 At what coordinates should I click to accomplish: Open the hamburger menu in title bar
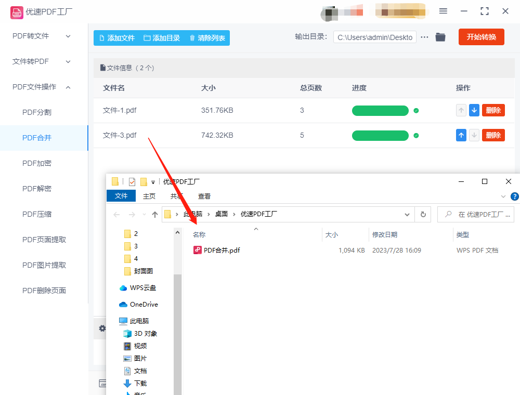[443, 11]
